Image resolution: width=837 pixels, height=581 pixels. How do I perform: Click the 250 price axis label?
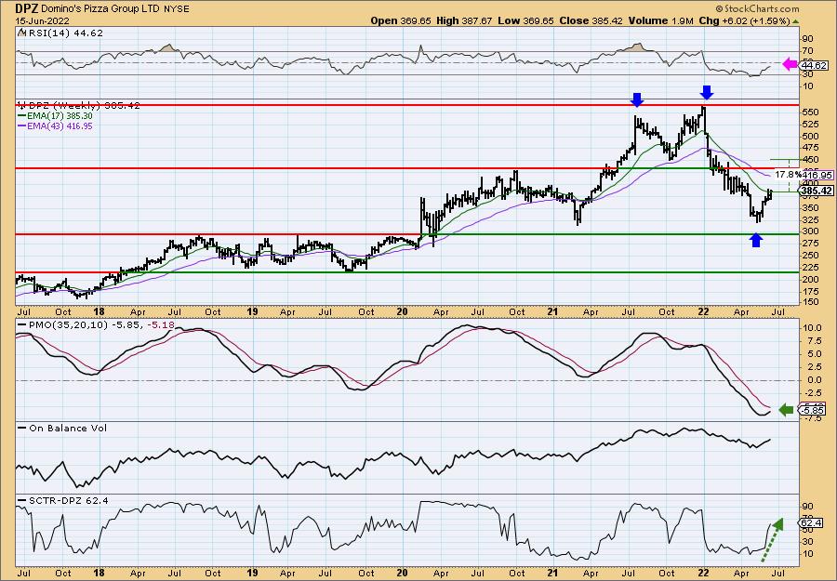coord(809,256)
